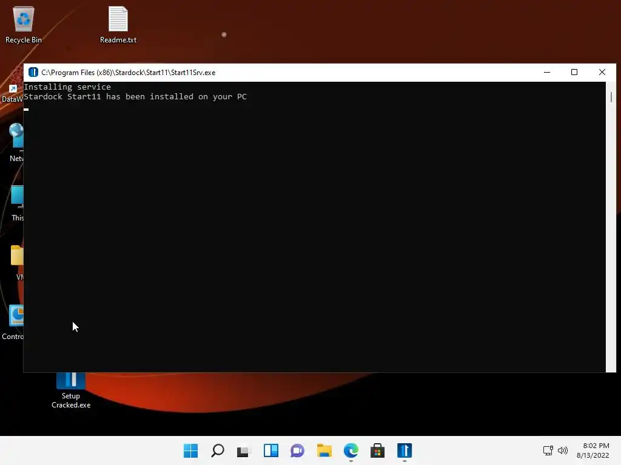621x465 pixels.
Task: Open volume control in system tray
Action: [x=562, y=450]
